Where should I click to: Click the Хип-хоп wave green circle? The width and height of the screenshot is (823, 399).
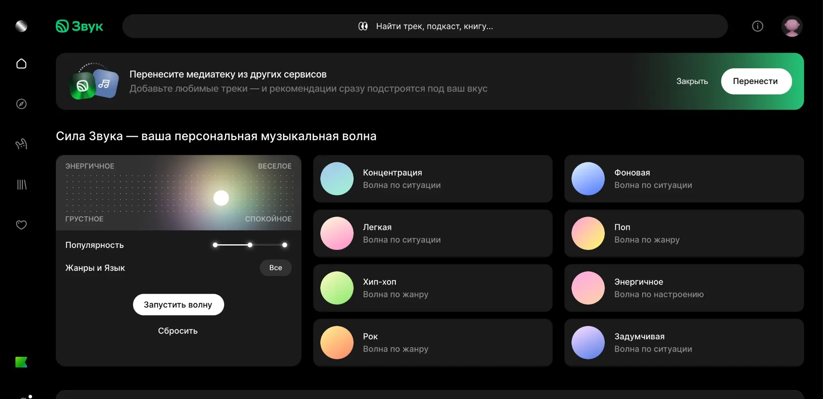[x=337, y=288]
